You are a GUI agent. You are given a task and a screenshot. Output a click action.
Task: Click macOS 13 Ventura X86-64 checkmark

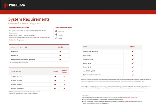55,85
